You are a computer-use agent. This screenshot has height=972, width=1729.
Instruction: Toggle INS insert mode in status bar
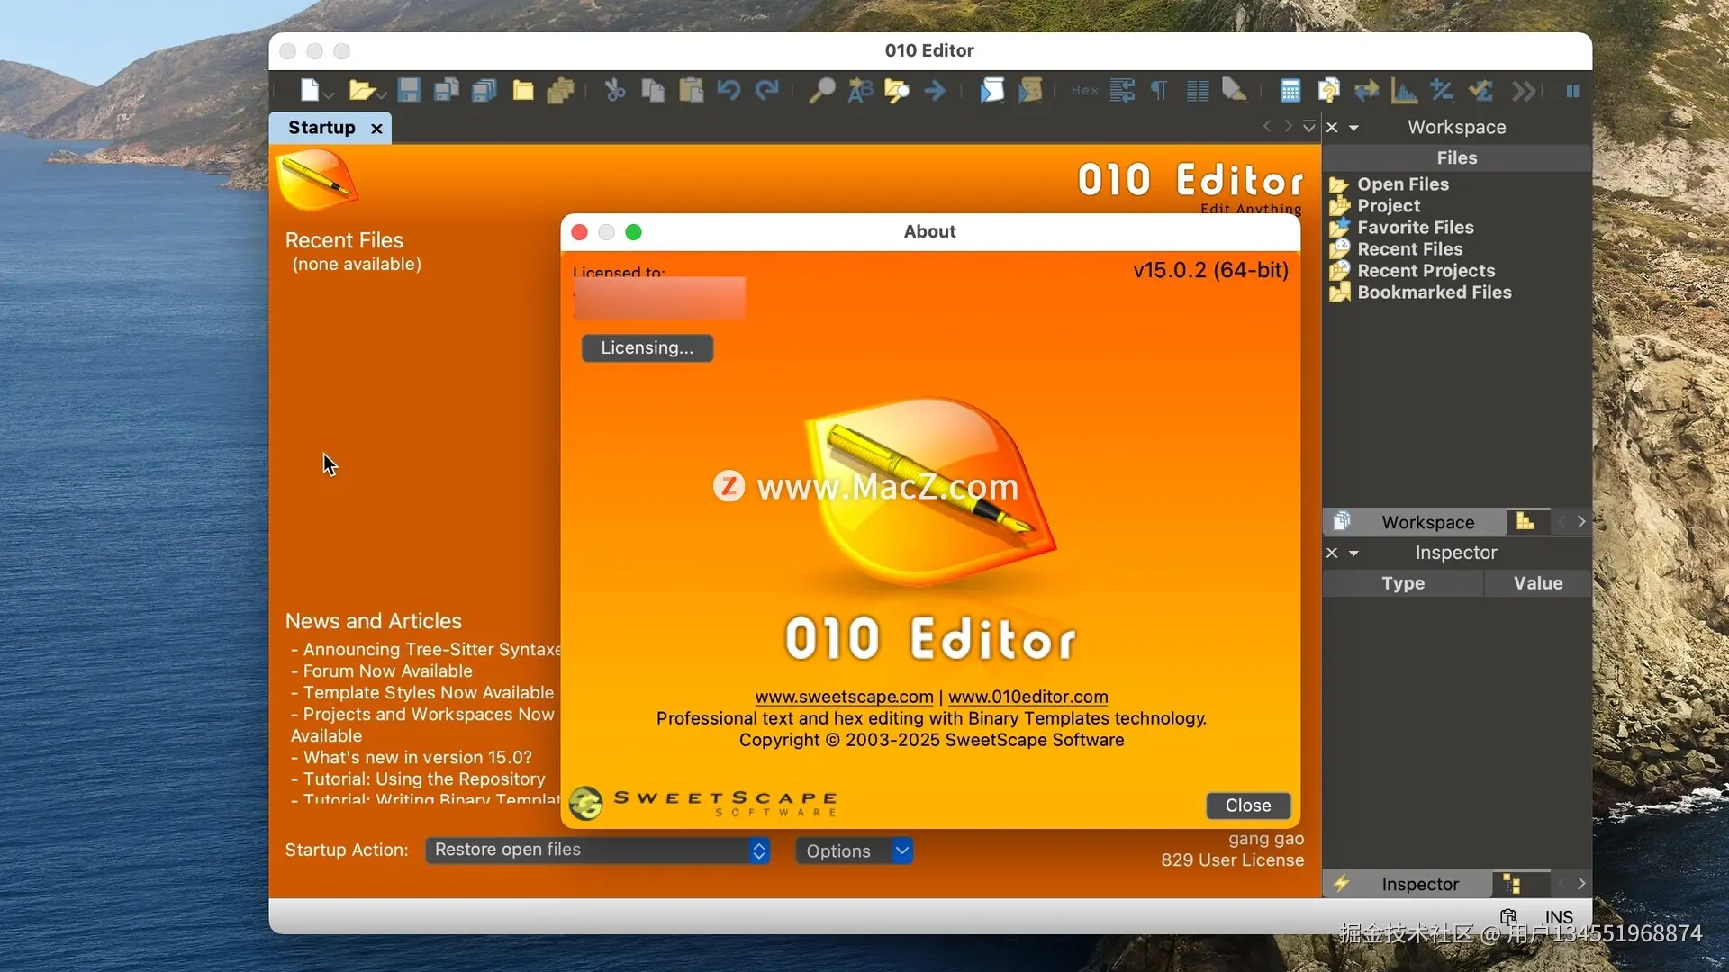tap(1559, 916)
